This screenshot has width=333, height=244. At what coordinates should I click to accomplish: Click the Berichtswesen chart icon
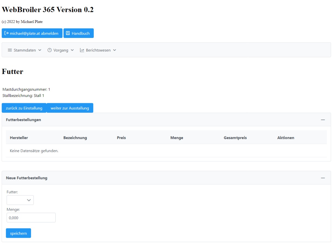pyautogui.click(x=82, y=50)
